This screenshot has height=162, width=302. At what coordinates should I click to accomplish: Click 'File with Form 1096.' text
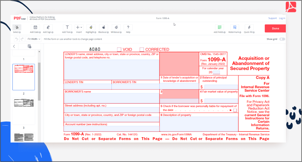click(255, 96)
